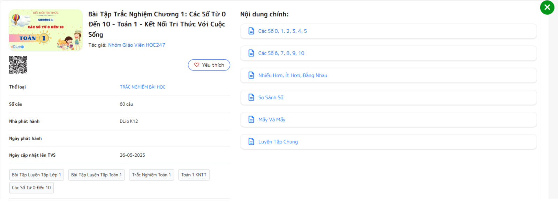The width and height of the screenshot is (558, 202).
Task: Select tag Trắc Nghiệm Toán 1
Action: click(x=151, y=175)
